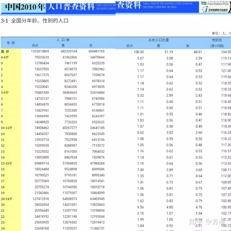This screenshot has height=231, width=231.
Task: Click the percentage cell 5.67
Action: [141, 58]
